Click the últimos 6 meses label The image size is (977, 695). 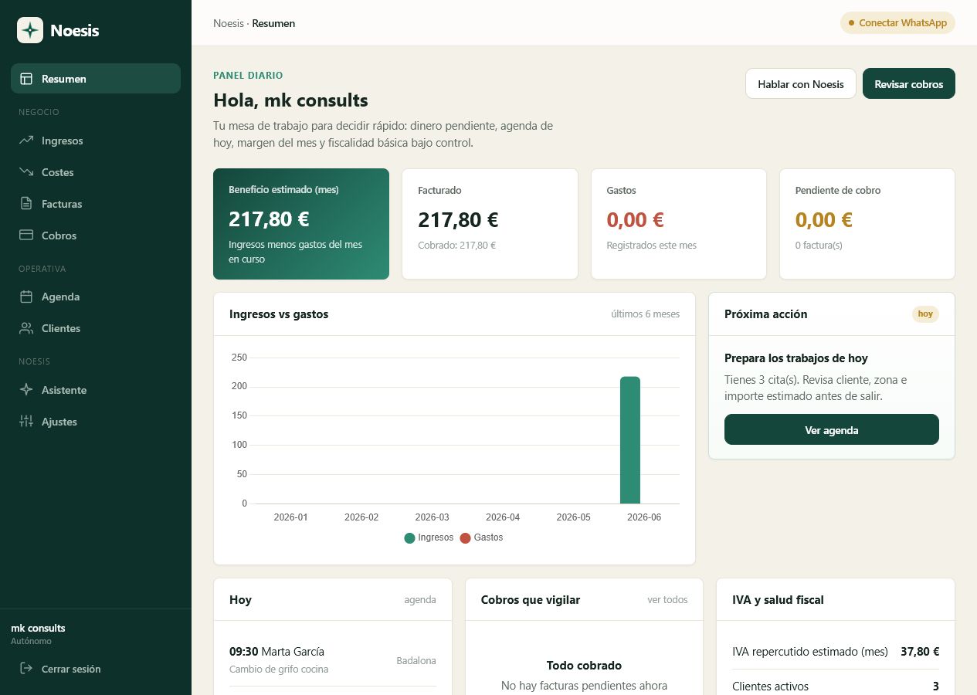(645, 314)
